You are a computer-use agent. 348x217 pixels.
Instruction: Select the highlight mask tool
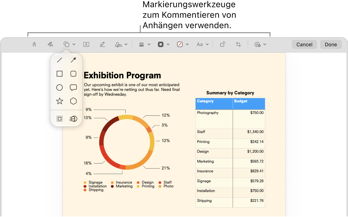pos(60,119)
